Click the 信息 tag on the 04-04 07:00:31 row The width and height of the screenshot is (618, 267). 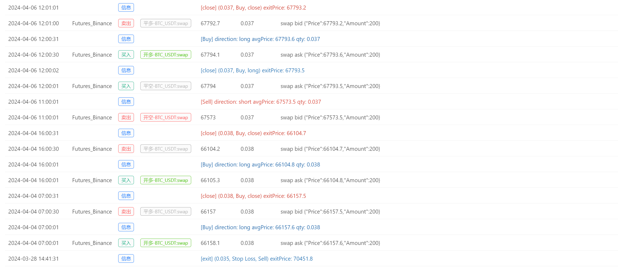[x=126, y=196]
